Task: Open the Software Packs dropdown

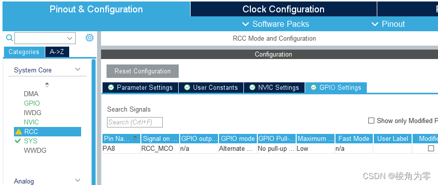Action: (275, 24)
